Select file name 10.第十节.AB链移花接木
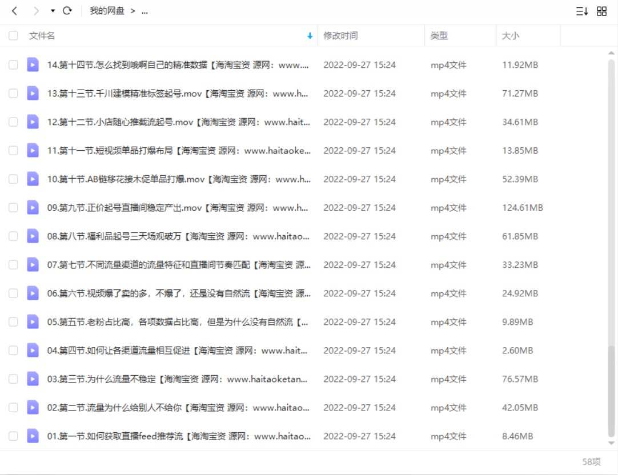The height and width of the screenshot is (475, 618). pyautogui.click(x=179, y=179)
